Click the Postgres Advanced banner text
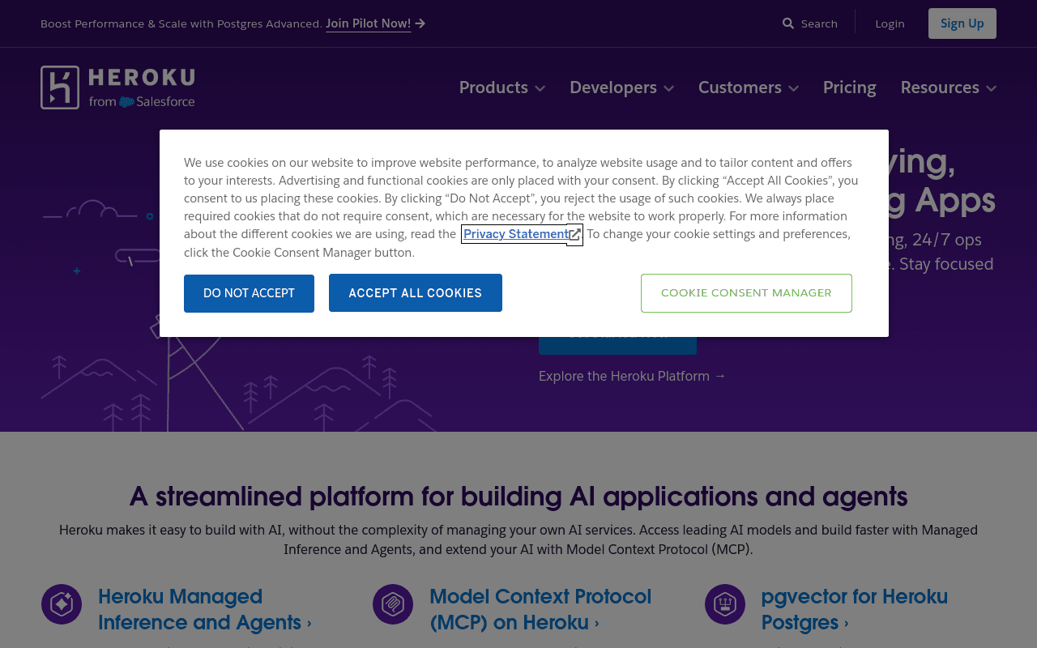 [181, 23]
